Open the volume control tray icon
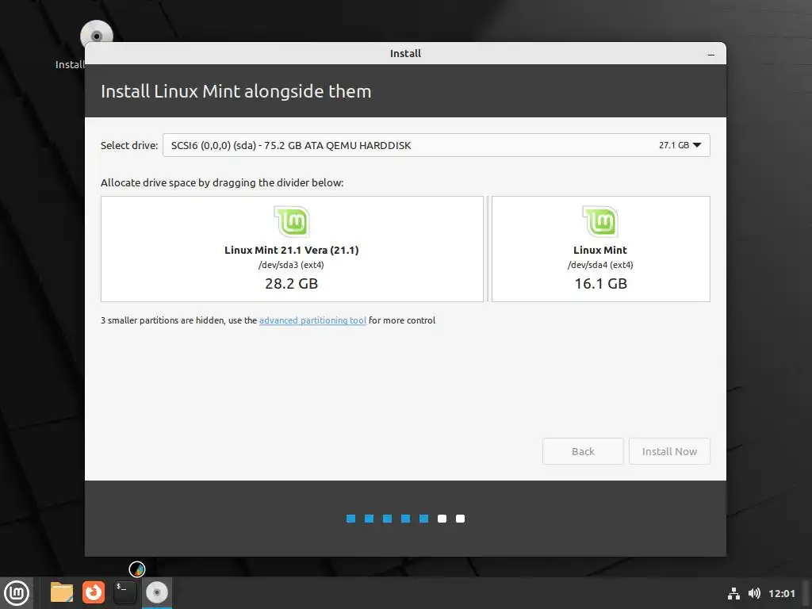Viewport: 812px width, 609px height. (754, 593)
